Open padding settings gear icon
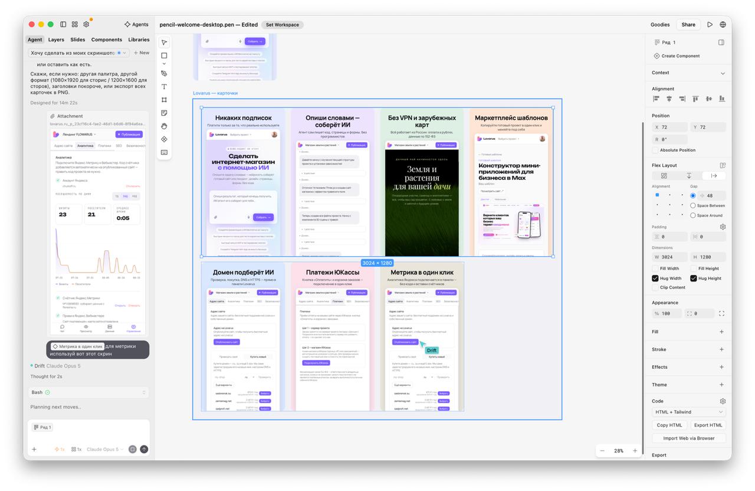755x491 pixels. point(723,227)
